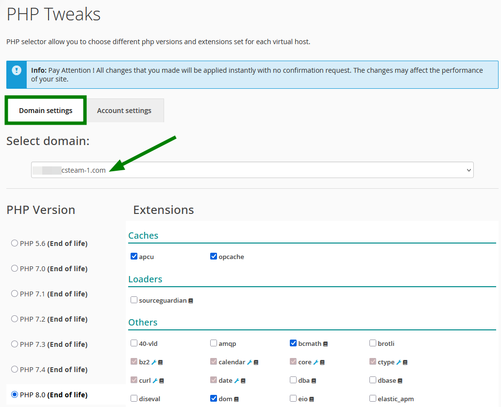Uncheck the opcache extension

pos(214,256)
